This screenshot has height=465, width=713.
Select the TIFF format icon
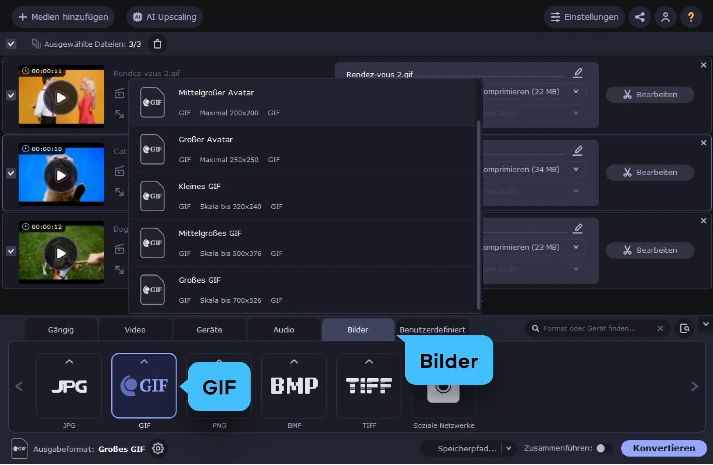click(x=369, y=386)
